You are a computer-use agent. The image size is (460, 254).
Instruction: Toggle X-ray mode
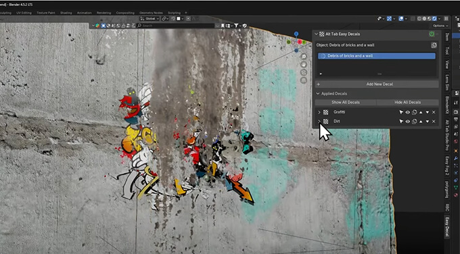coord(413,18)
